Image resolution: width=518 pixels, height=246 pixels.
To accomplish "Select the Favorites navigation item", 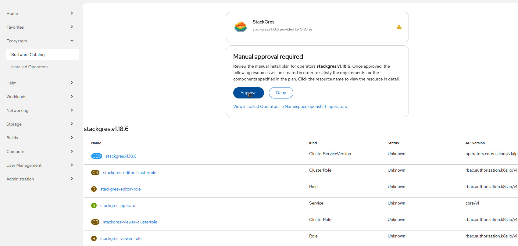I will [15, 27].
